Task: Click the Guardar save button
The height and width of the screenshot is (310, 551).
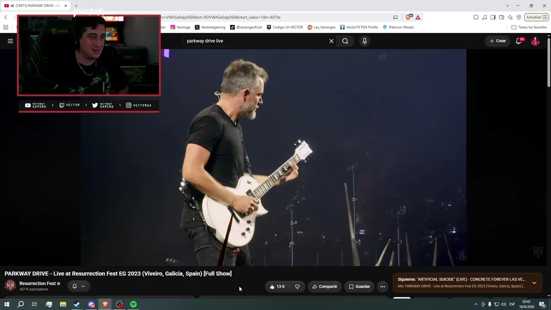Action: (x=359, y=286)
